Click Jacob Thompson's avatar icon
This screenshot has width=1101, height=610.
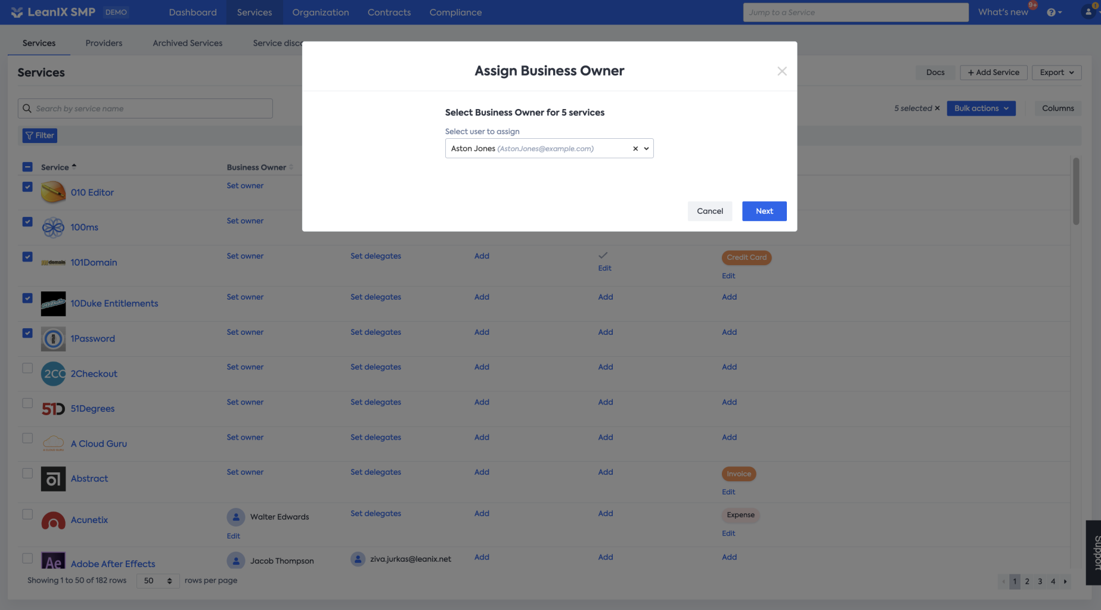(236, 561)
